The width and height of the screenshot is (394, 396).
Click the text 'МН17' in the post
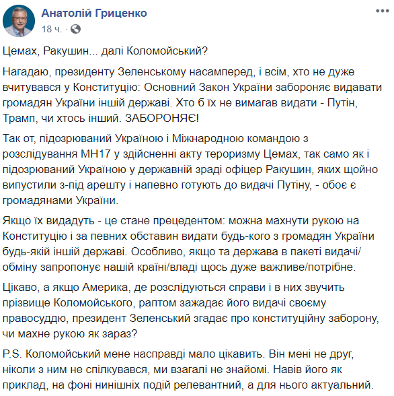pyautogui.click(x=95, y=154)
